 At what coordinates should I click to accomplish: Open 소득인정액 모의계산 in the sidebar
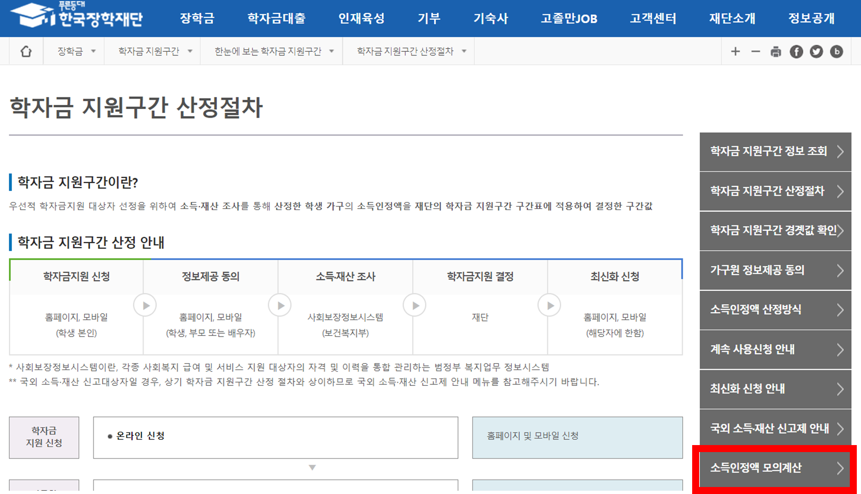(x=776, y=468)
